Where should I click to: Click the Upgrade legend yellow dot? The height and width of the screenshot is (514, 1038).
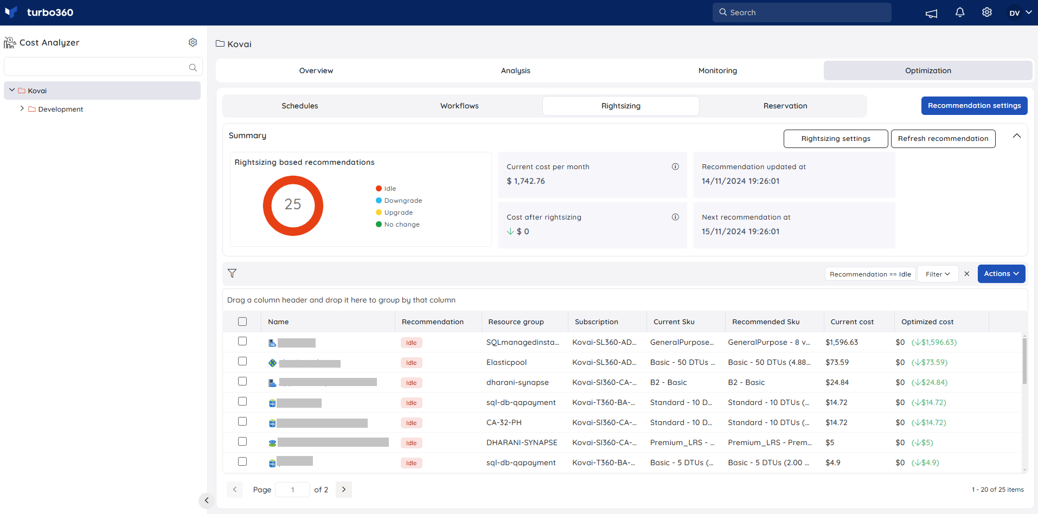(x=379, y=213)
